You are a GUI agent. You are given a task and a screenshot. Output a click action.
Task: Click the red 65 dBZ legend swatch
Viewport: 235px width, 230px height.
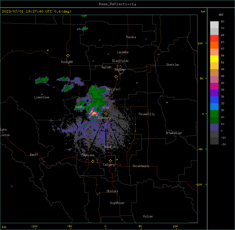(214, 39)
